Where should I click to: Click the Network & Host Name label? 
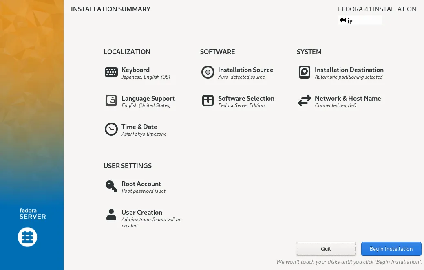pos(348,98)
